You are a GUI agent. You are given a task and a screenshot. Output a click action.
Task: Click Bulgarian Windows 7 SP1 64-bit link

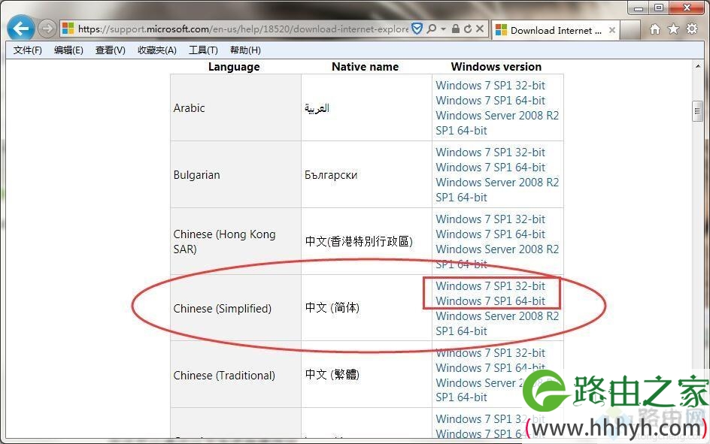pos(490,168)
